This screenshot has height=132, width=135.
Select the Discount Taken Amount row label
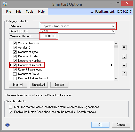pos(33,78)
